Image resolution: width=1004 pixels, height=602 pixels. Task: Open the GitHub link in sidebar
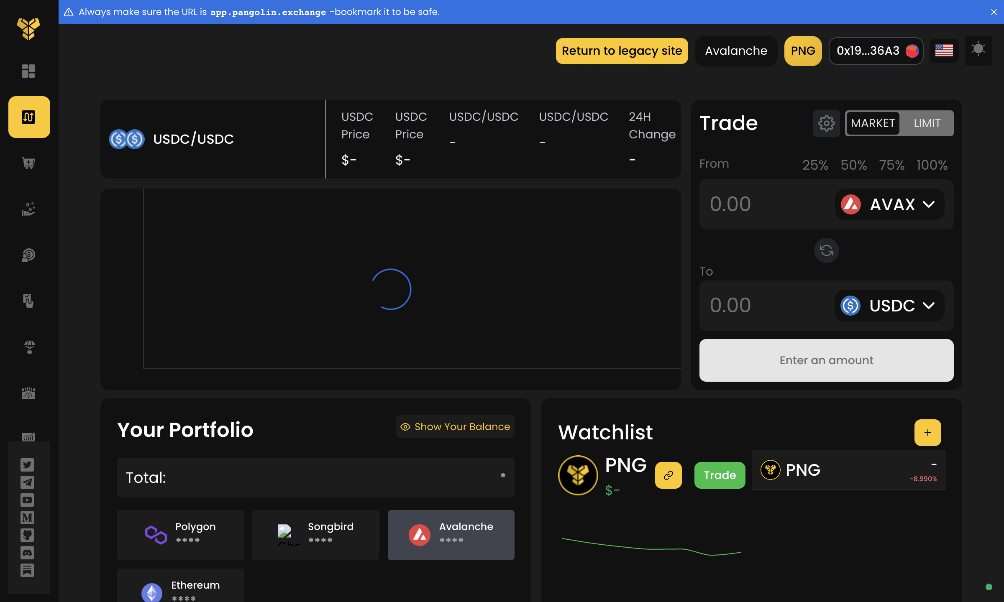(x=27, y=535)
